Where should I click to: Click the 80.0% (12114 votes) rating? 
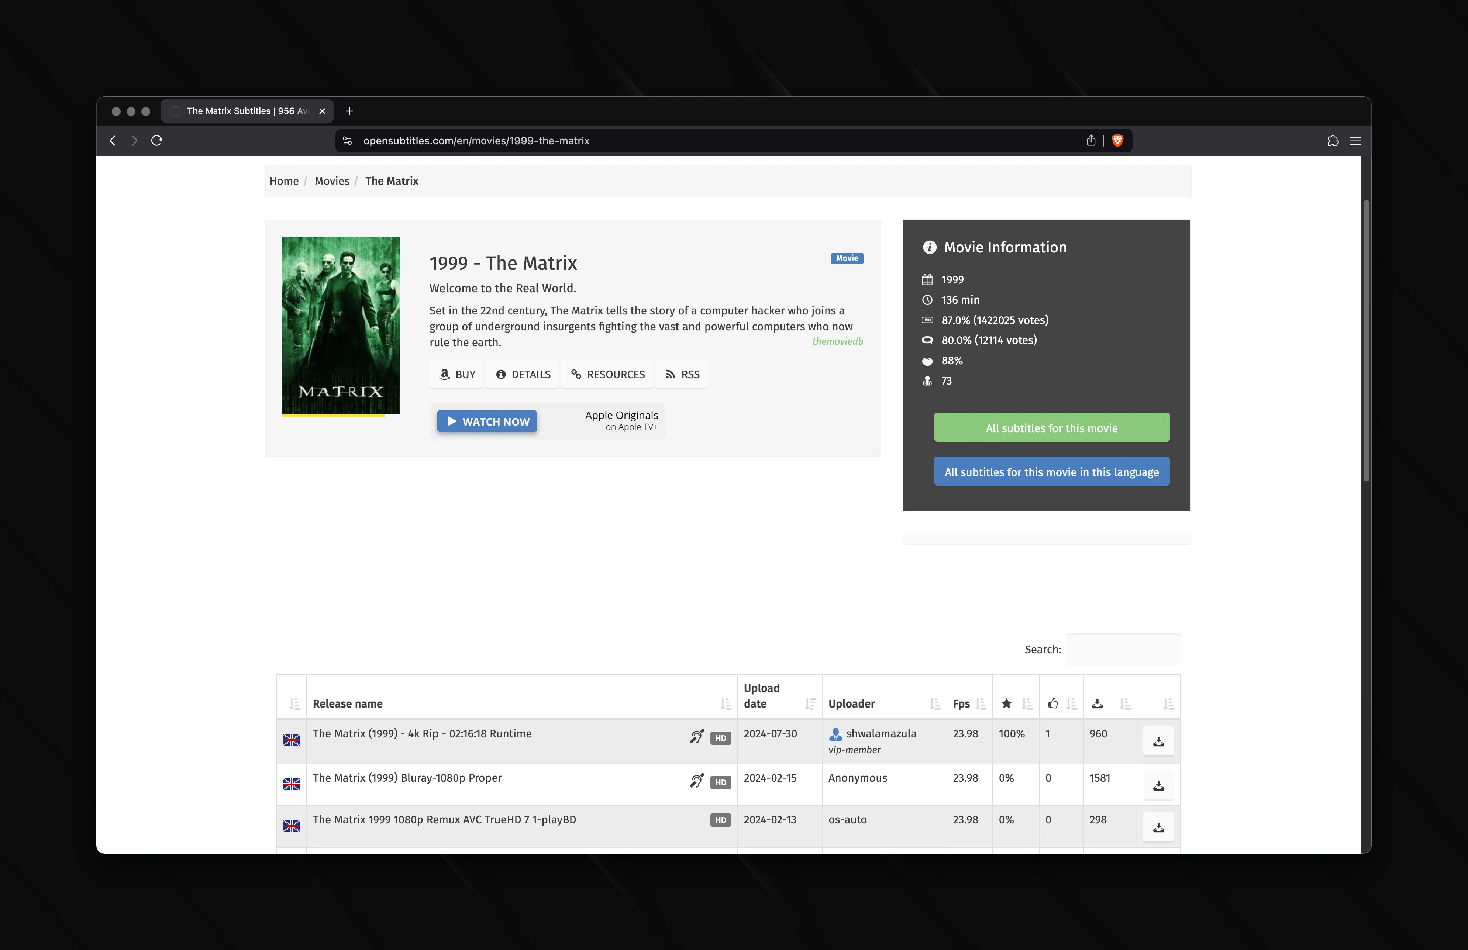tap(989, 340)
